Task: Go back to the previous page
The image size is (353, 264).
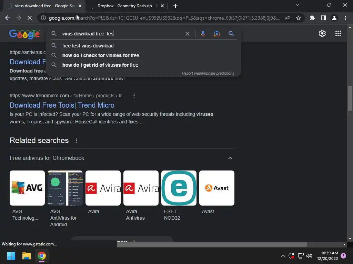Action: tap(8, 18)
